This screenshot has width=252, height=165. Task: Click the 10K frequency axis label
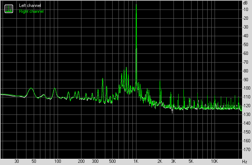click(214, 161)
